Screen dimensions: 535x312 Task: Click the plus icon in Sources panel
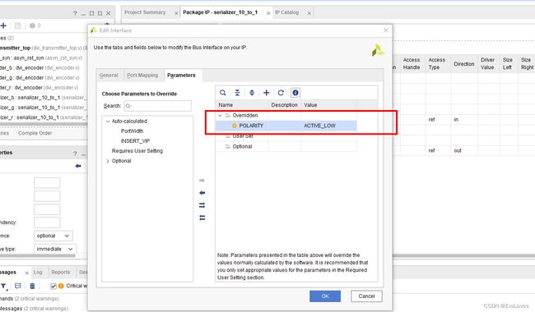point(3,25)
